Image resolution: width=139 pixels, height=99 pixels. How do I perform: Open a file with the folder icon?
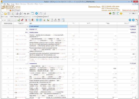click(6, 14)
